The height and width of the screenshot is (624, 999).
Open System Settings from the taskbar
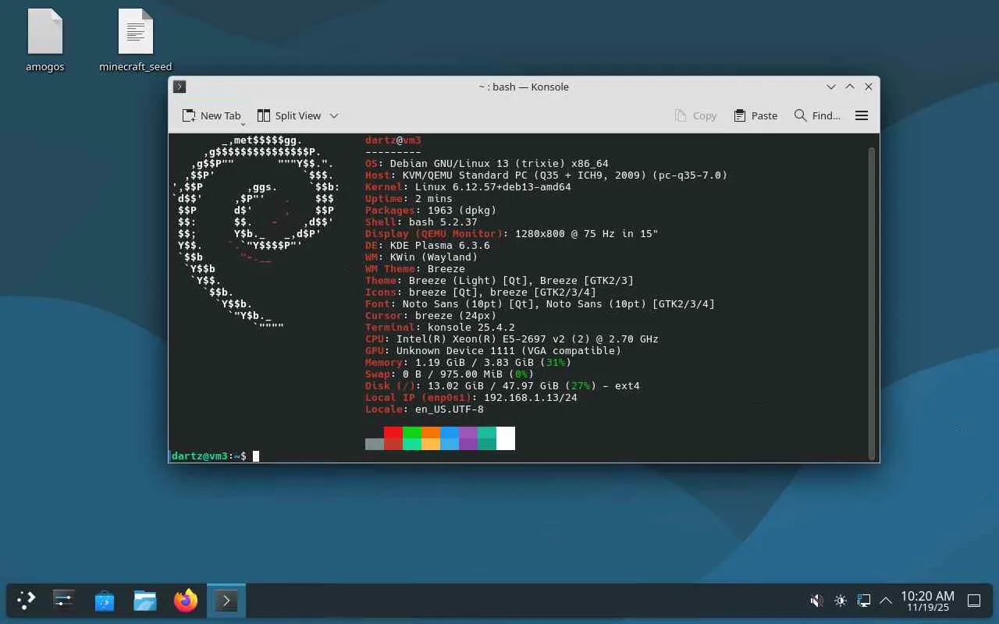pyautogui.click(x=64, y=601)
